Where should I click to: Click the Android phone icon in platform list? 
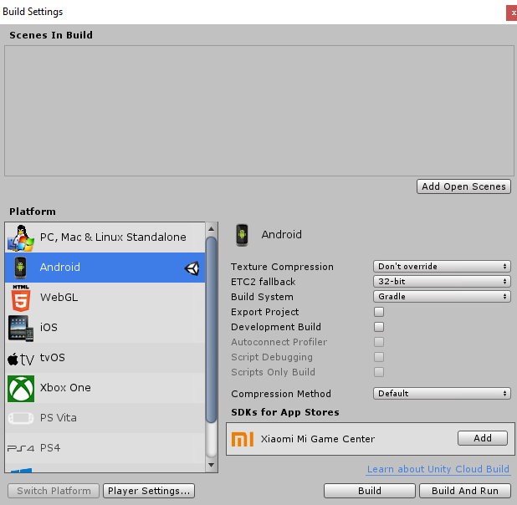pyautogui.click(x=21, y=268)
